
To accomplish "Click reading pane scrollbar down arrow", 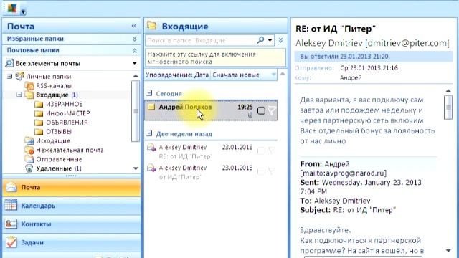I will click(x=448, y=251).
